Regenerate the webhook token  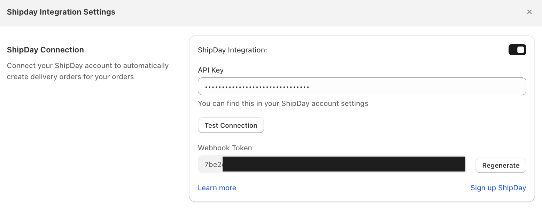[x=501, y=165]
